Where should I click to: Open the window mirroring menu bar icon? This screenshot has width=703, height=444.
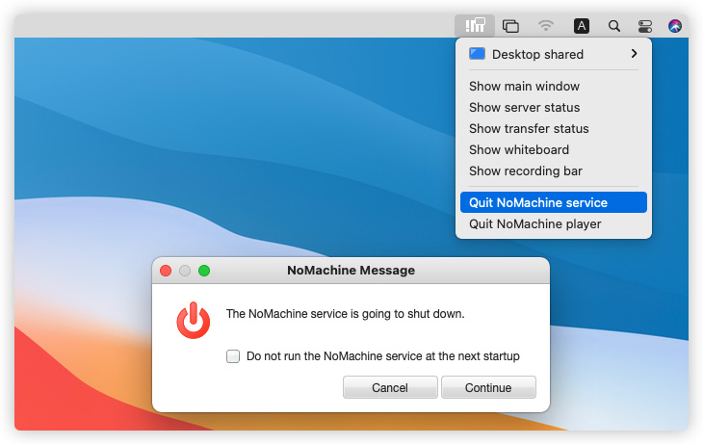point(510,26)
